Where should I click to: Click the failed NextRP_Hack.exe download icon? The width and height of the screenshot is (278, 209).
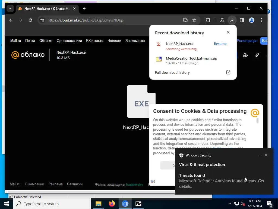159,44
